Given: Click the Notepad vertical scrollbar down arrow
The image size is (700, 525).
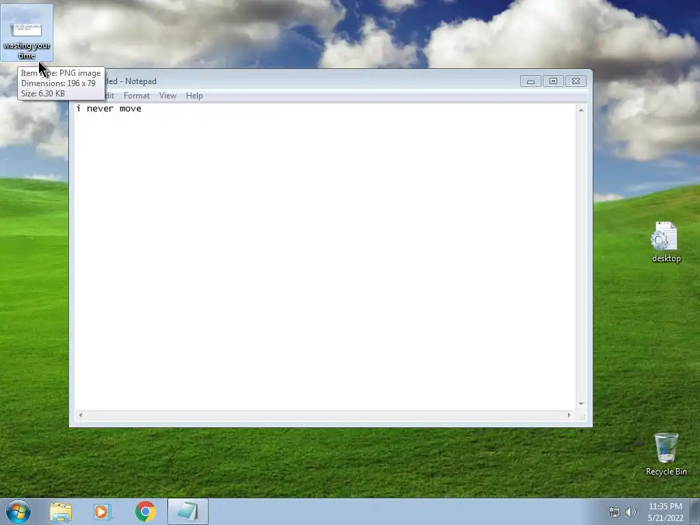Looking at the screenshot, I should 581,404.
